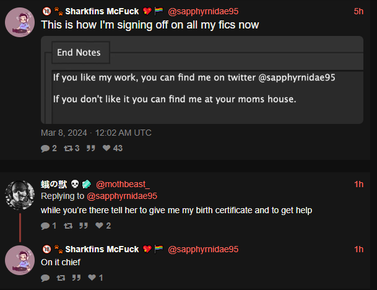Open mothbeast_ profile avatar
This screenshot has height=290, width=377.
tap(20, 195)
